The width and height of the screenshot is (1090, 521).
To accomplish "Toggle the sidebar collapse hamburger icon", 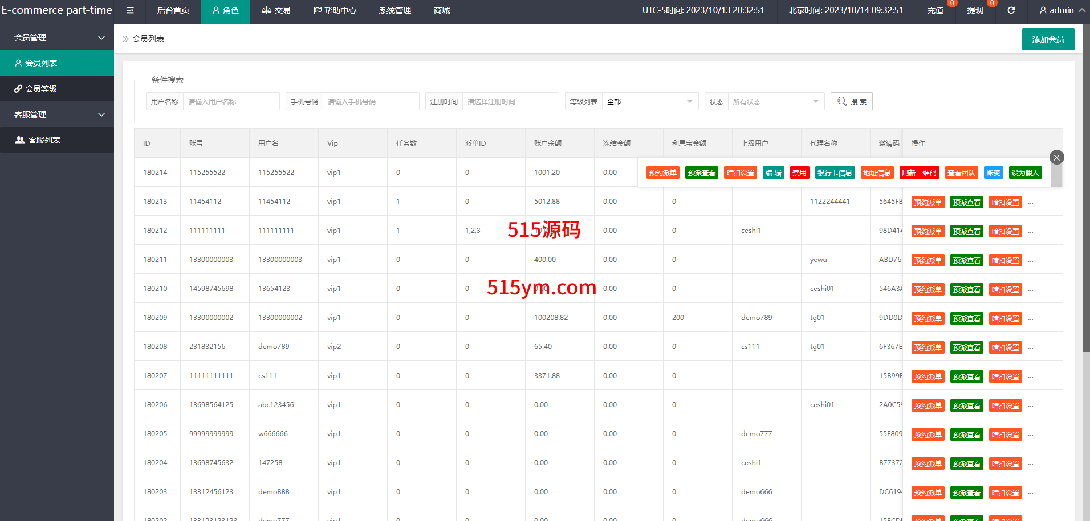I will pos(130,10).
